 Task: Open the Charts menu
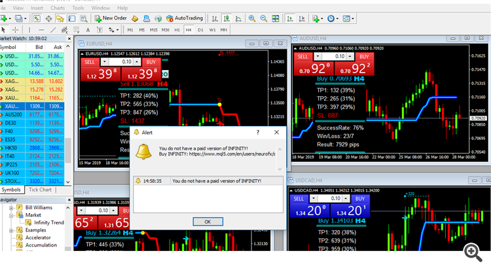[58, 8]
